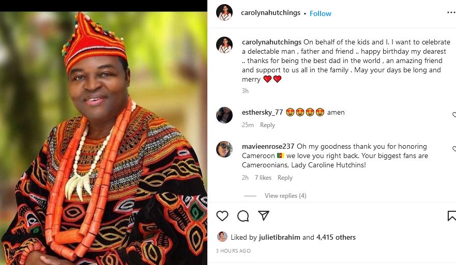Click the small liker avatar beside Liked by
The width and height of the screenshot is (456, 265).
[222, 237]
